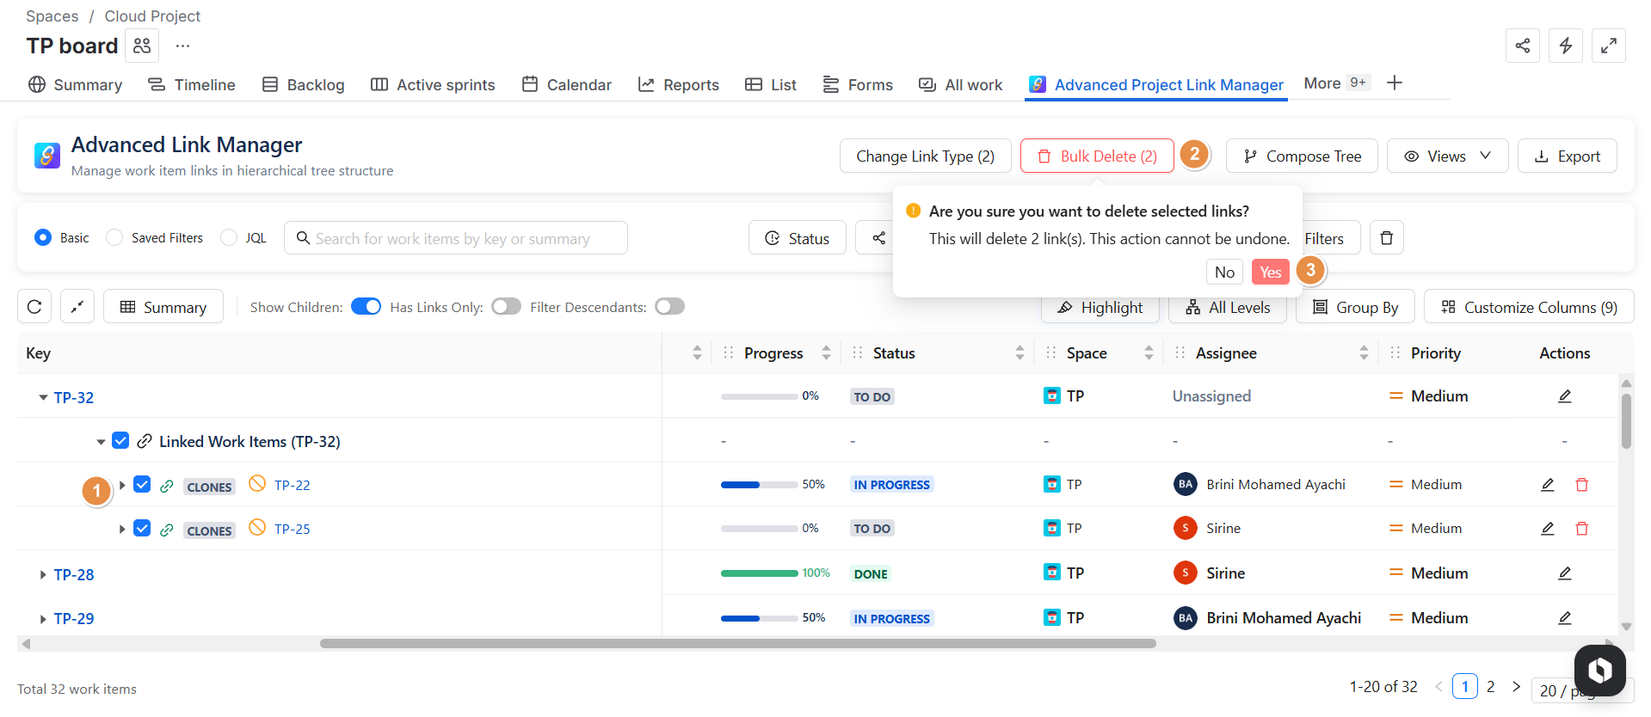Edit the TP-25 link with the pencil icon
Viewport: 1651px width, 717px height.
(x=1547, y=529)
